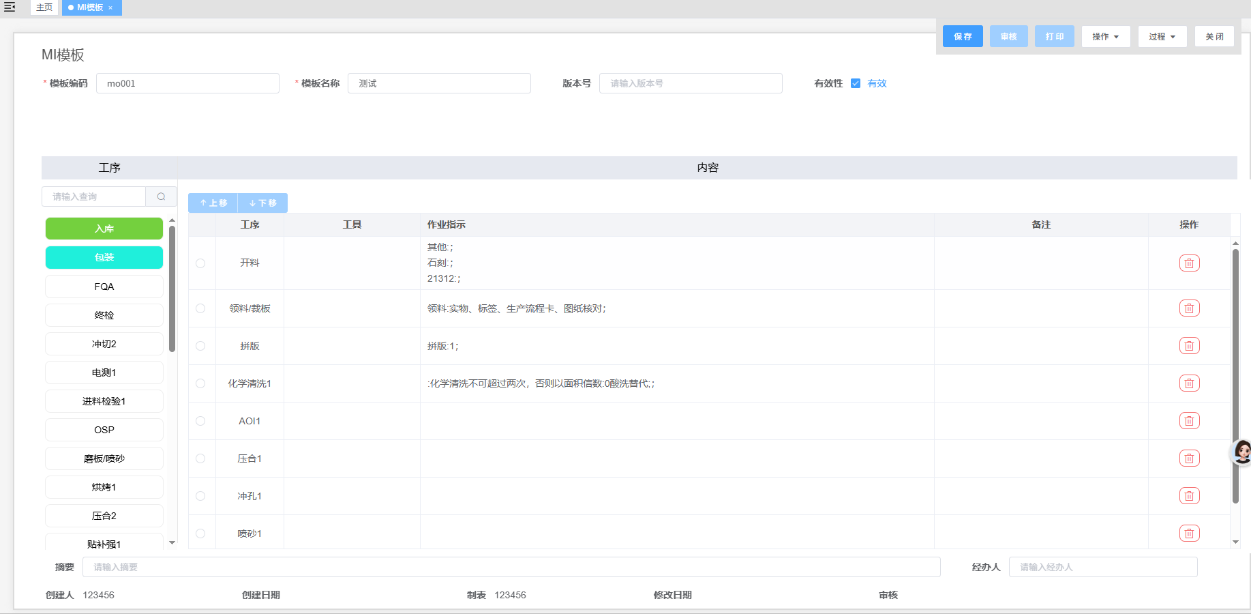The height and width of the screenshot is (614, 1251).
Task: Open the assistant avatar on right edge
Action: coord(1241,452)
